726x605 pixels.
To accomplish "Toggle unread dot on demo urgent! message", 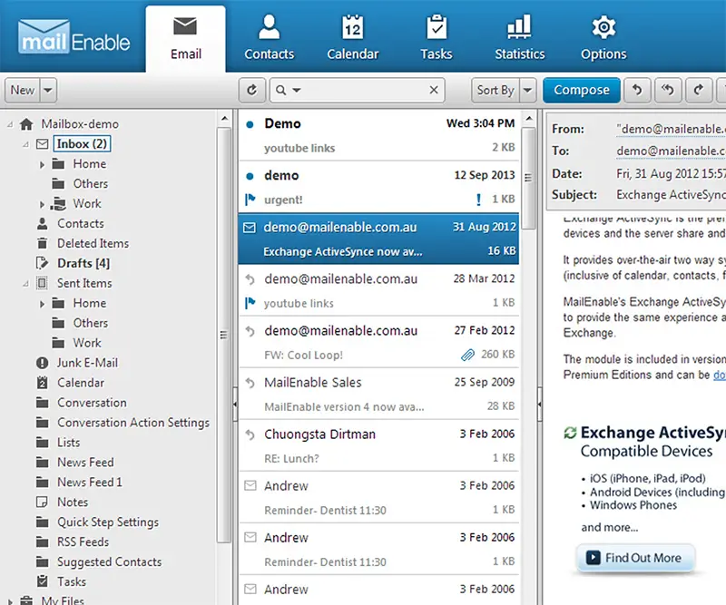I will pos(250,176).
